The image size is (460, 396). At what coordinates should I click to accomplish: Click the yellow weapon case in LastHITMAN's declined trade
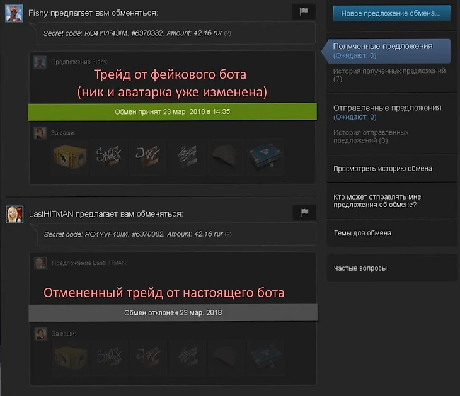(x=71, y=358)
